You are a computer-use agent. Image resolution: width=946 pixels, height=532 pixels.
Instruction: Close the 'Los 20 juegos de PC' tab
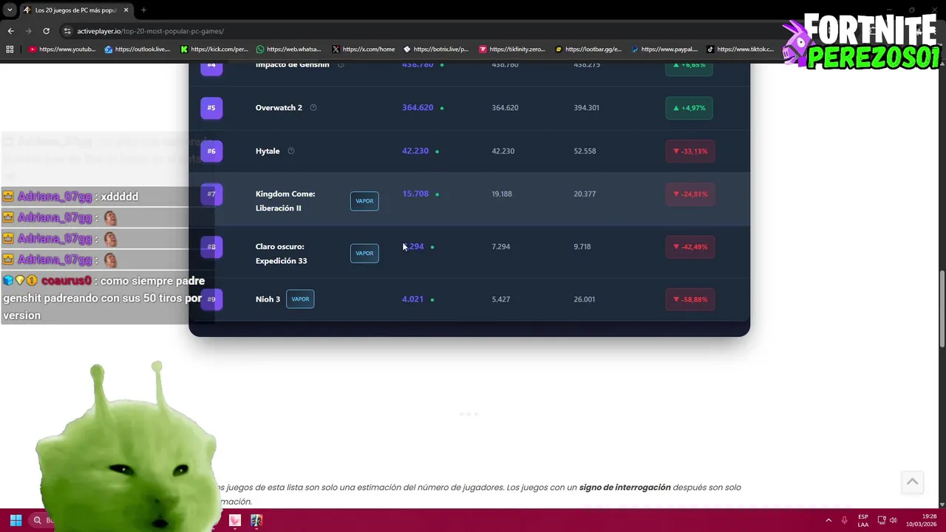125,10
